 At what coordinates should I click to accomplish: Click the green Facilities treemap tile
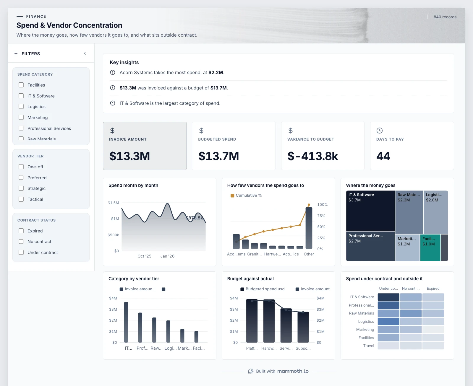(x=430, y=248)
